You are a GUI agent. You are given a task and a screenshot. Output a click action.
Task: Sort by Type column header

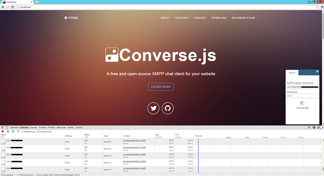pos(113,136)
